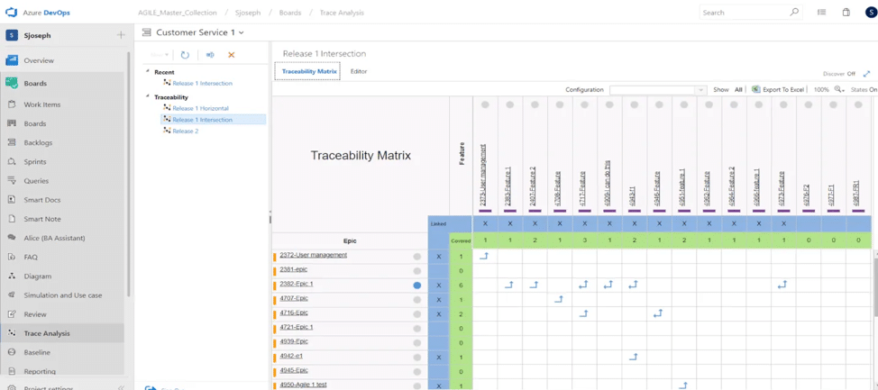Click the Search input field

[x=745, y=13]
